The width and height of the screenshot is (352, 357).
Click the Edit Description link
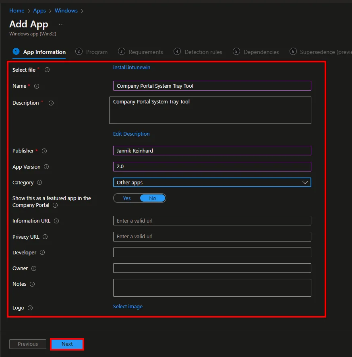[131, 134]
